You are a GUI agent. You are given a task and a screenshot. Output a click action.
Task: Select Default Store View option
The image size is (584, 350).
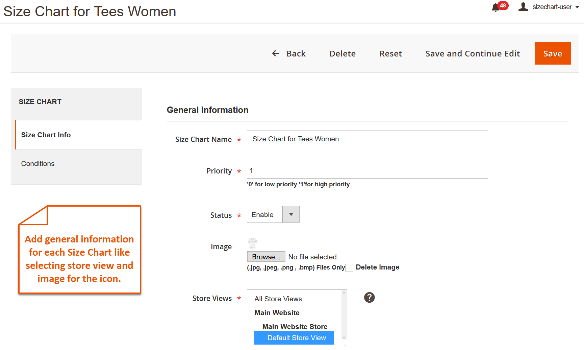point(294,338)
